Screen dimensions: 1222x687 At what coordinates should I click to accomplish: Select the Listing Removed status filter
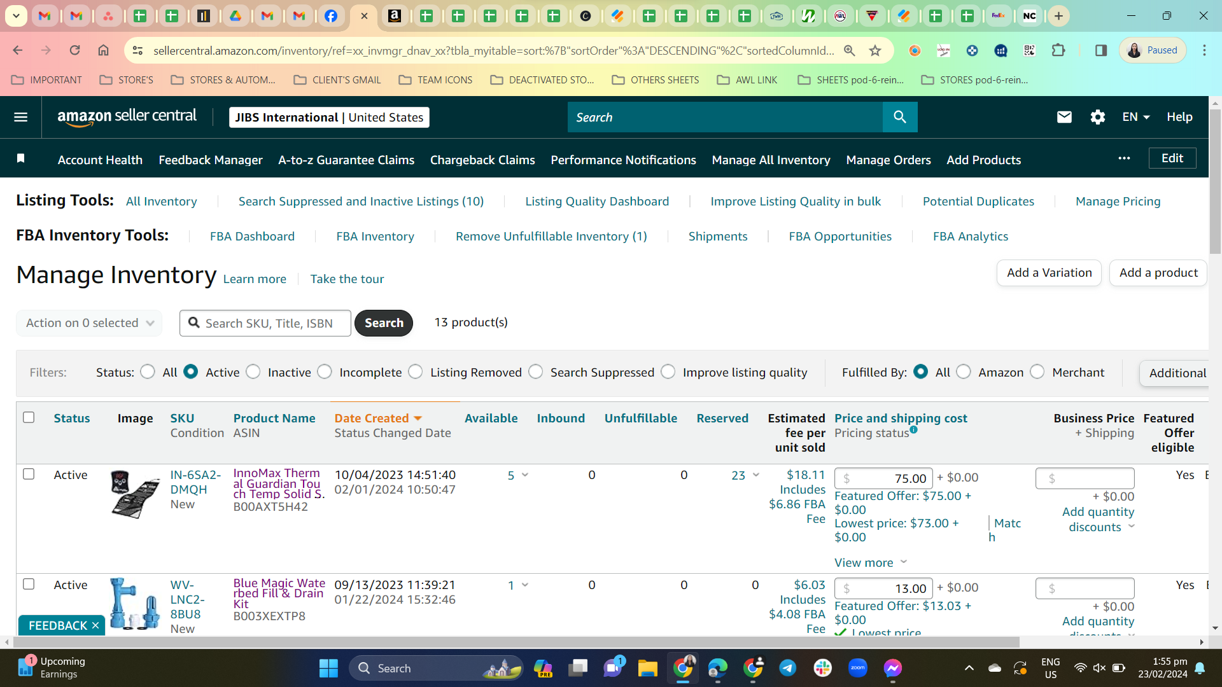click(416, 371)
